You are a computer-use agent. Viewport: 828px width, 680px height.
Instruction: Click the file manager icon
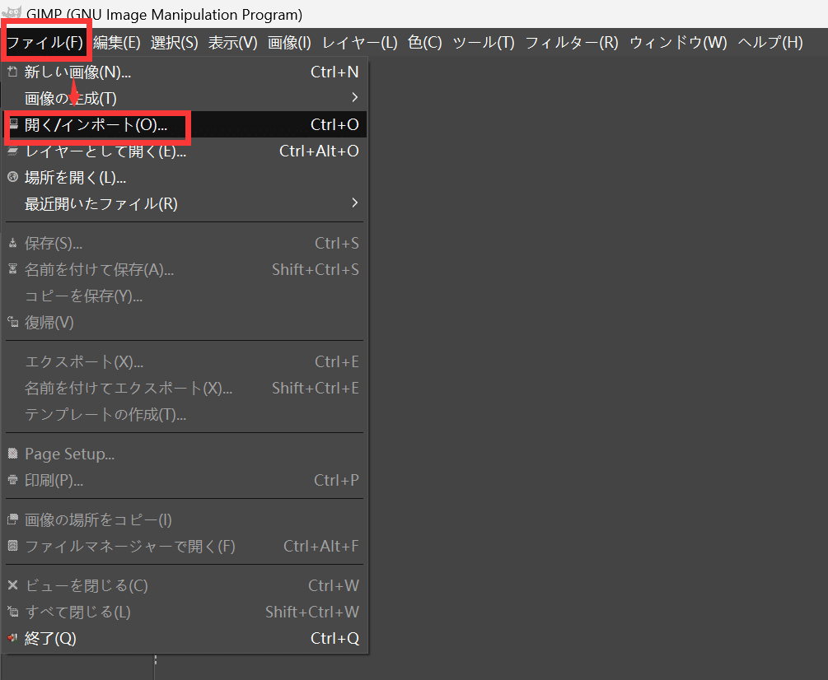(13, 546)
